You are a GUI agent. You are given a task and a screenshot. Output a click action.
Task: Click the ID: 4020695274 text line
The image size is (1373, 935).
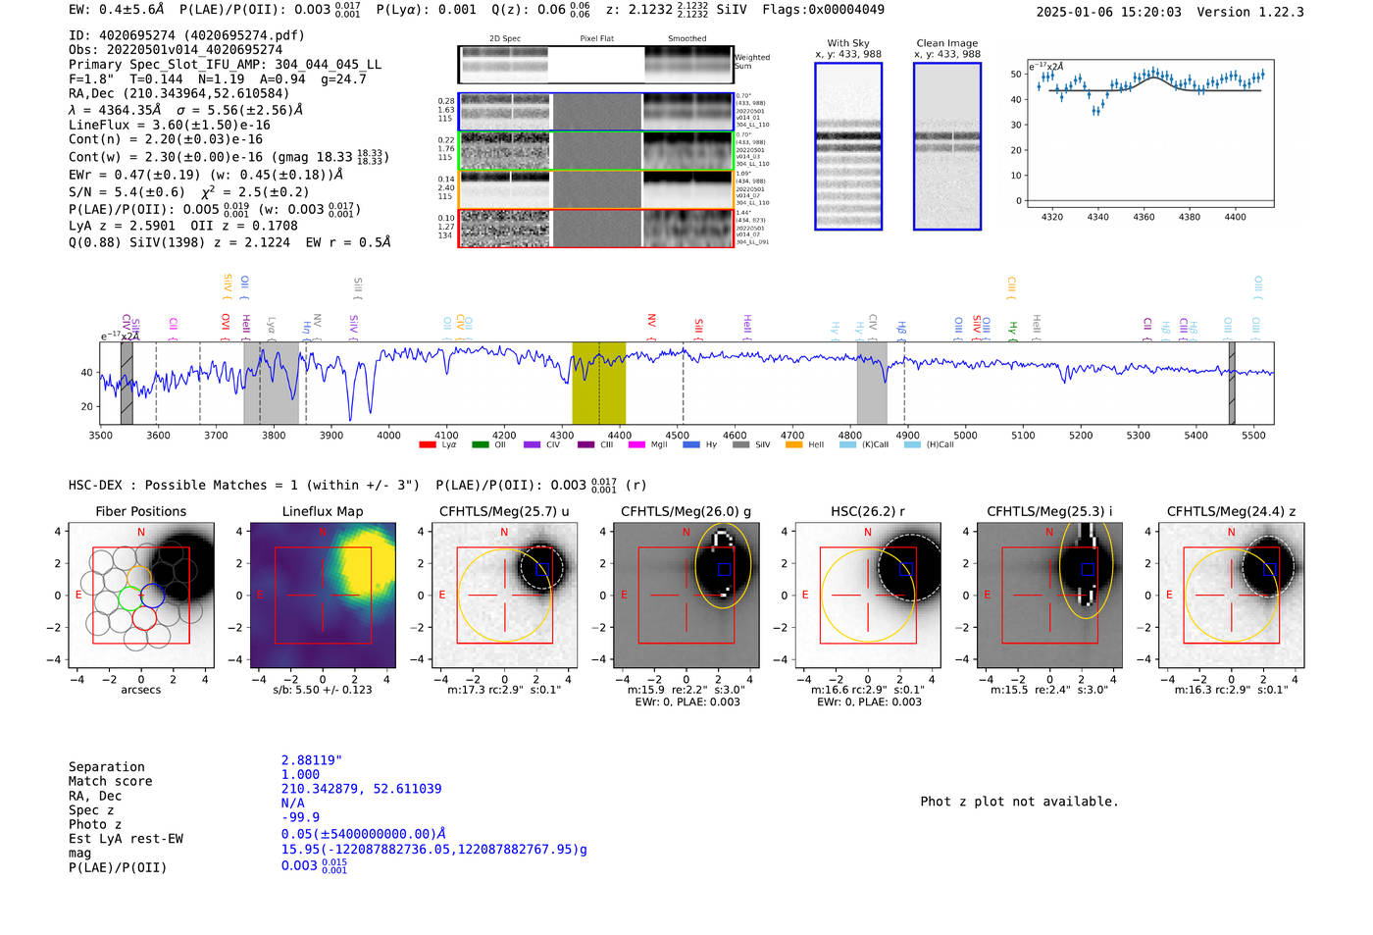(x=186, y=35)
